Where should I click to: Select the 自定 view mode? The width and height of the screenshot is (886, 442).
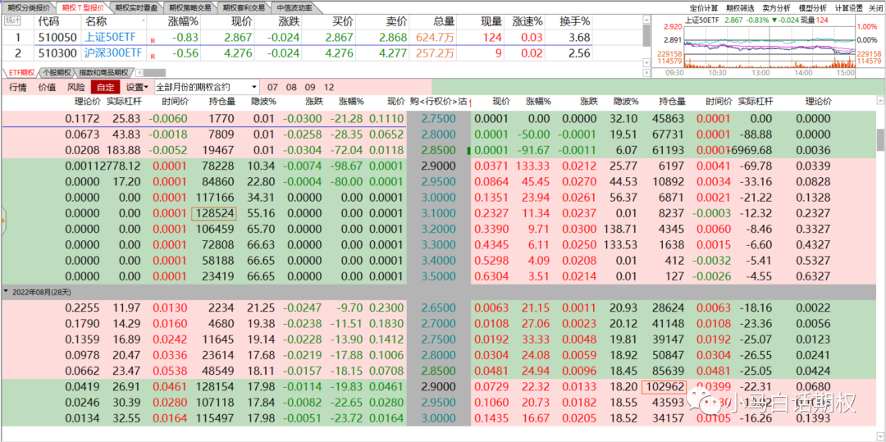pos(105,87)
